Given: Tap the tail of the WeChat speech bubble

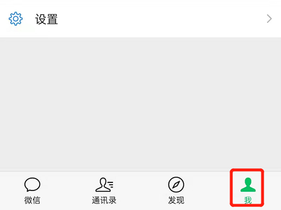Looking at the screenshot, I should click(28, 190).
